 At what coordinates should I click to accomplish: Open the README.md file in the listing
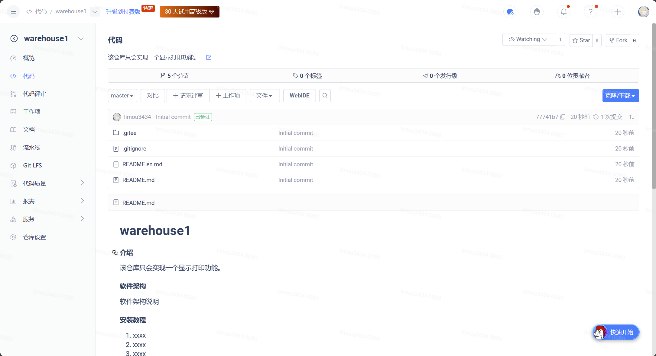tap(138, 180)
